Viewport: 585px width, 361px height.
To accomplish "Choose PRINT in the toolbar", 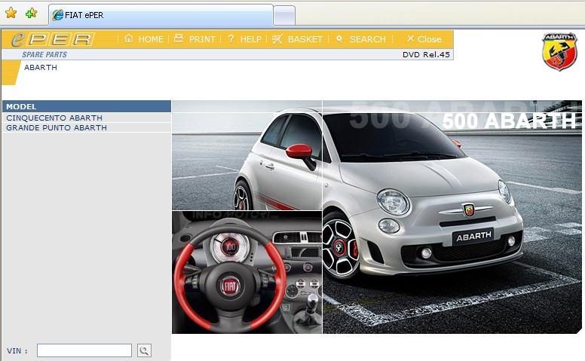I will [202, 39].
